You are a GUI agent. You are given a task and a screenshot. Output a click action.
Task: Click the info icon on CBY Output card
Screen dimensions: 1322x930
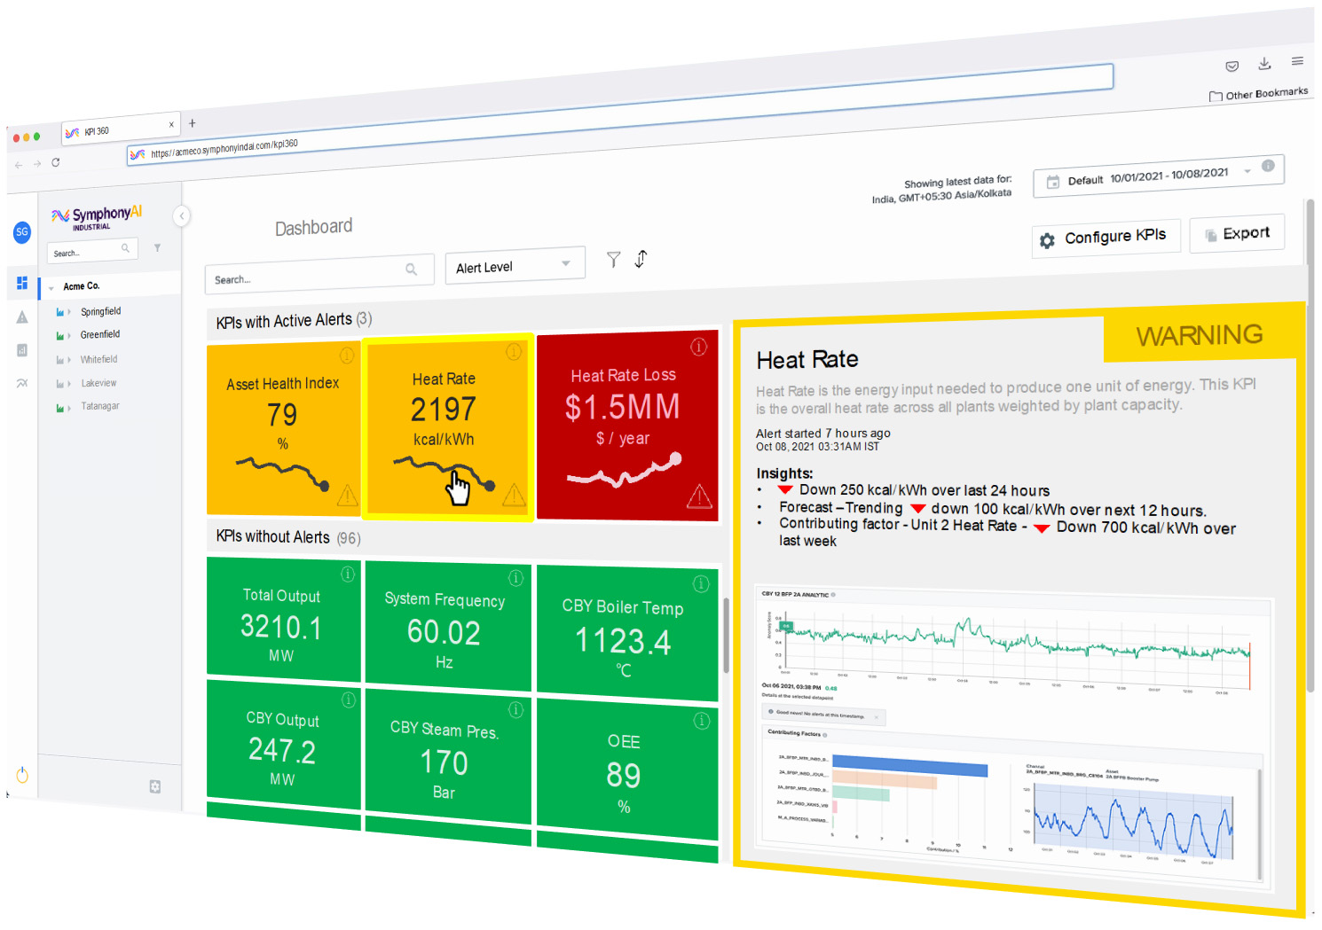(349, 699)
